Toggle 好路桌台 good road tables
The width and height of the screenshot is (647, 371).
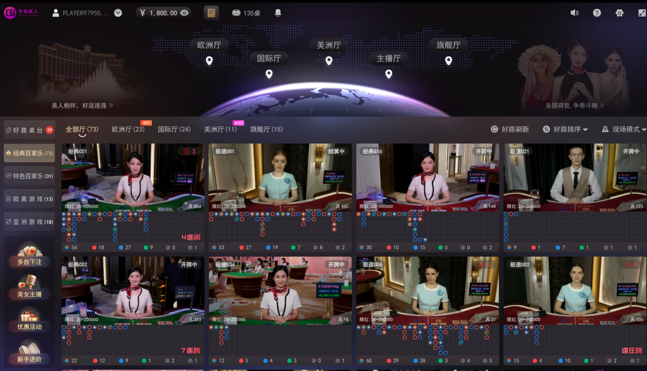click(x=29, y=130)
